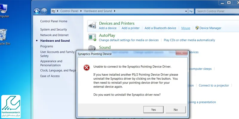The height and width of the screenshot is (119, 239).
Task: Open the recent pages dropdown next to Forward
Action: pyautogui.click(x=49, y=11)
